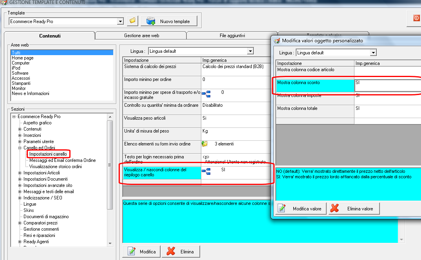Select Resi e riparazioni tree item
The width and height of the screenshot is (421, 260).
[39, 235]
